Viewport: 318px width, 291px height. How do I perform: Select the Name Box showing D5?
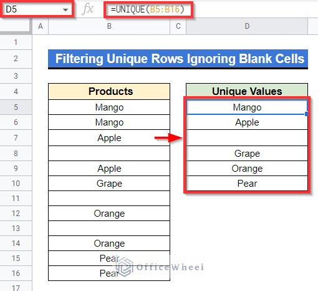(x=37, y=9)
